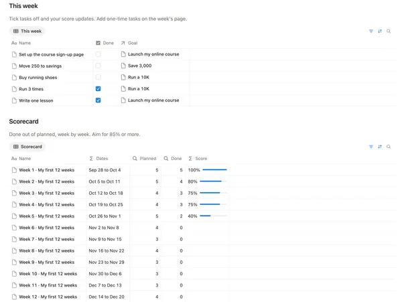Click page icon beside Week 6 row

14,228
